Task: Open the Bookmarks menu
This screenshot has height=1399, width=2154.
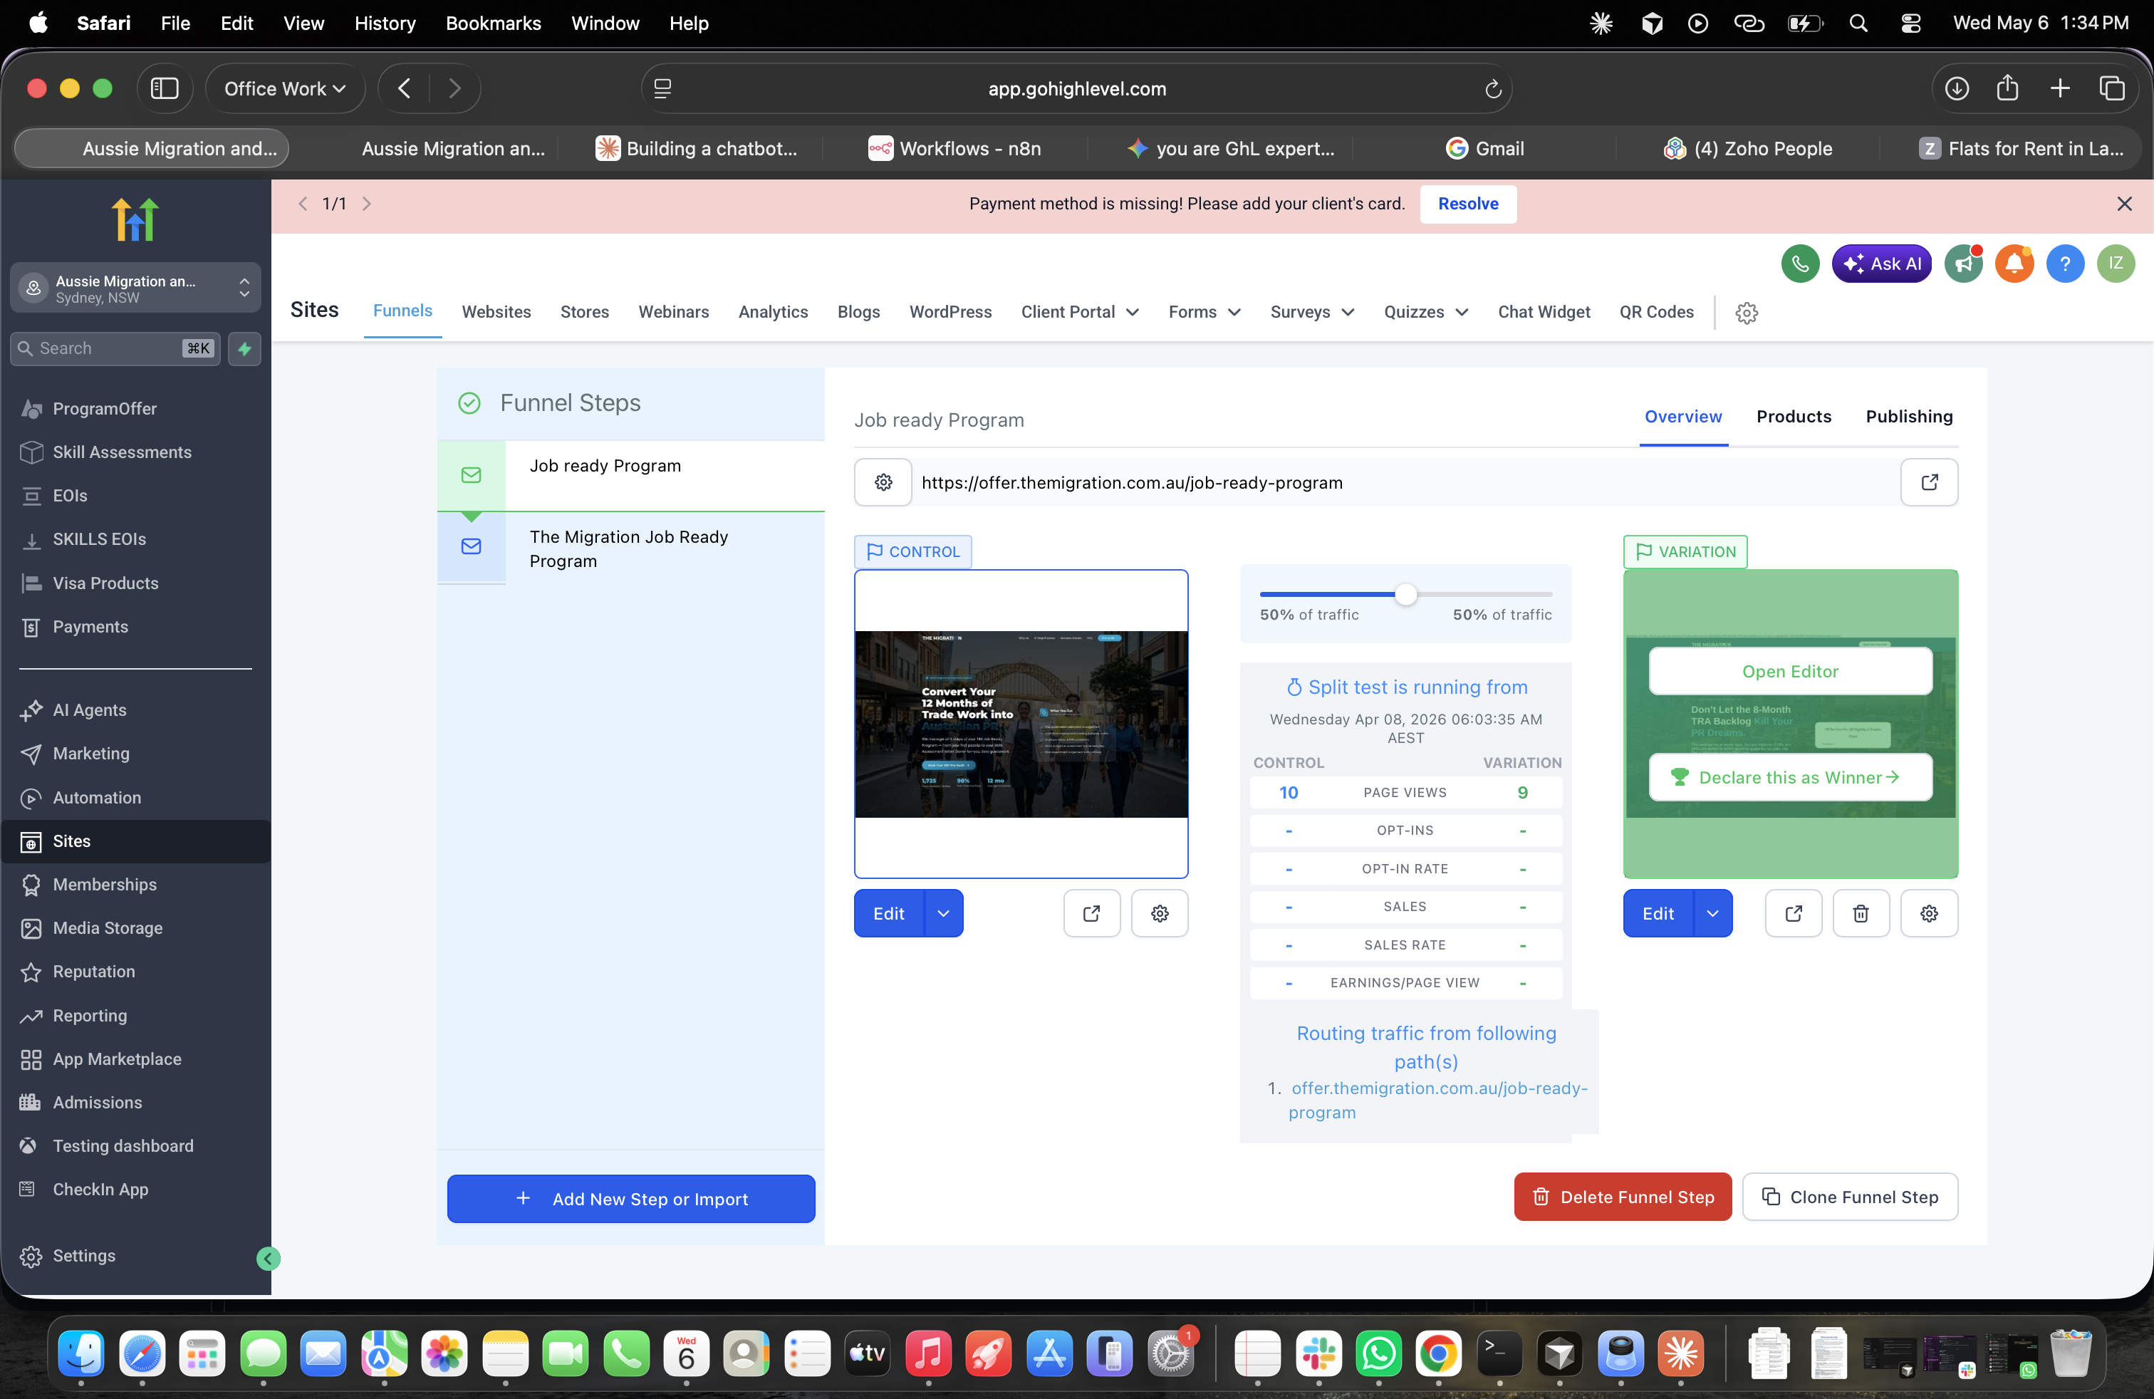Action: [492, 24]
